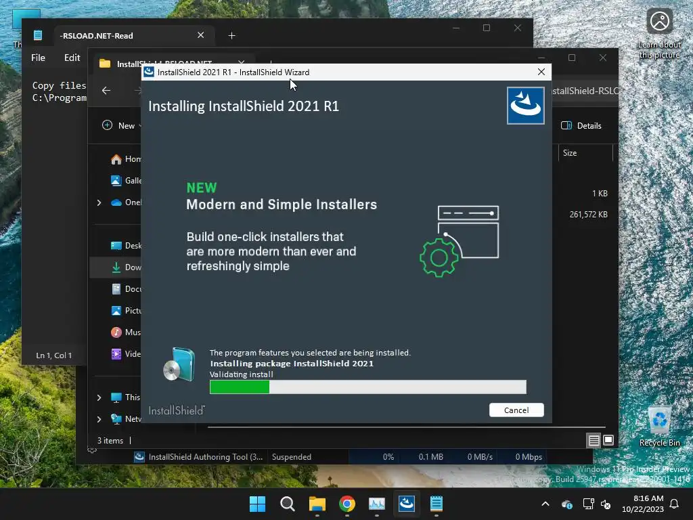
Task: Click '0 Mbps' network cell in Task Manager
Action: click(x=529, y=457)
